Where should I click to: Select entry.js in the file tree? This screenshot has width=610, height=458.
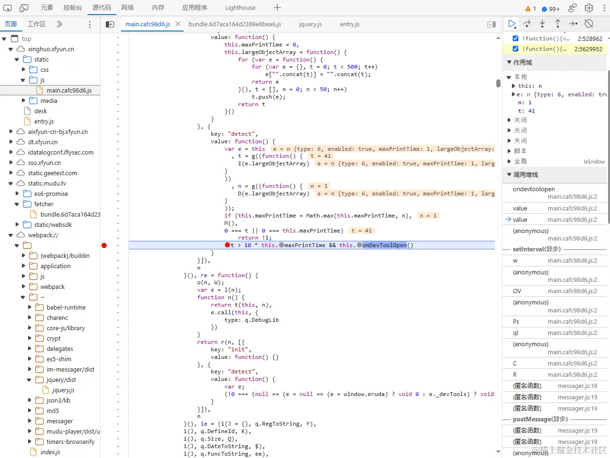pos(44,121)
